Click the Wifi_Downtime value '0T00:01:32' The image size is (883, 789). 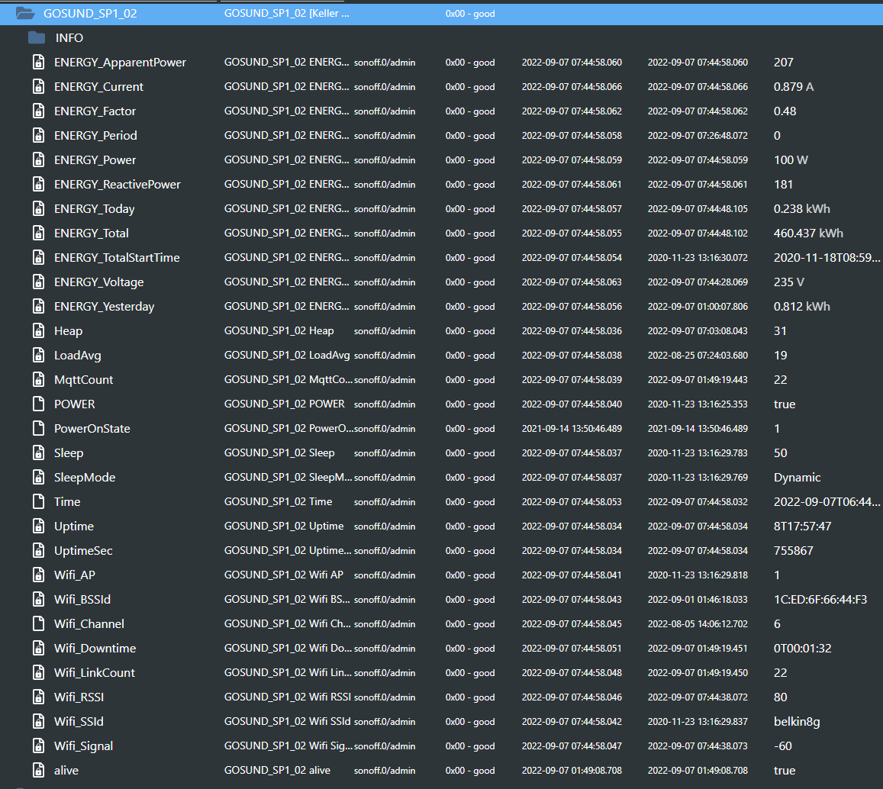[x=802, y=648]
